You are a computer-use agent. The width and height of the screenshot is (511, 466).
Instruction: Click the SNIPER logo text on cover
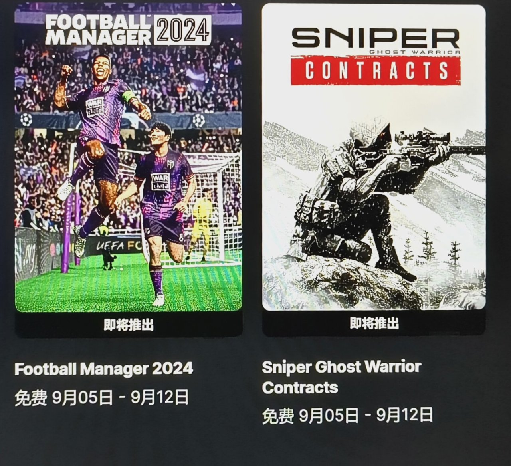375,37
